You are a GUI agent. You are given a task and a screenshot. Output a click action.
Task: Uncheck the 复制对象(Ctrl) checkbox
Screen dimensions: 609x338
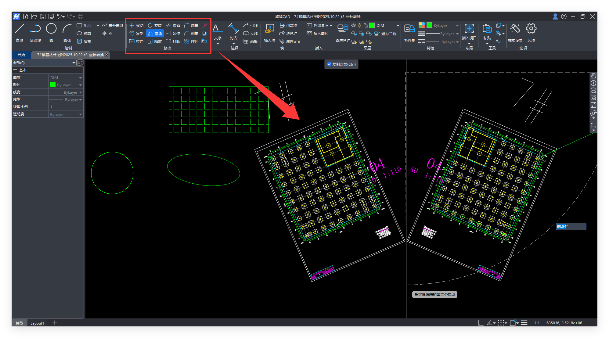tap(329, 64)
